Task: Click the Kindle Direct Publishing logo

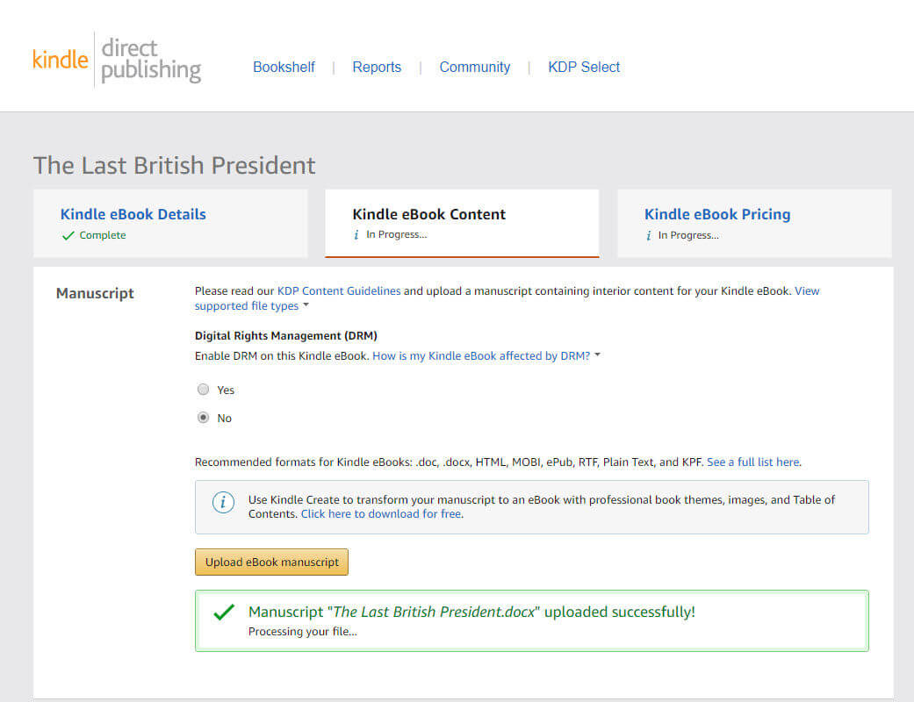Action: (117, 60)
